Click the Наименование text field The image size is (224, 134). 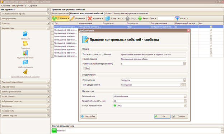(x=153, y=59)
